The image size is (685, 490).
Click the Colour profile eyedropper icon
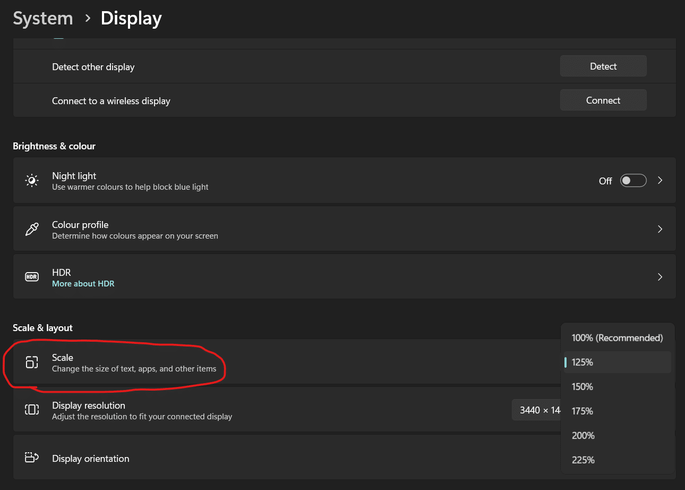pos(32,229)
